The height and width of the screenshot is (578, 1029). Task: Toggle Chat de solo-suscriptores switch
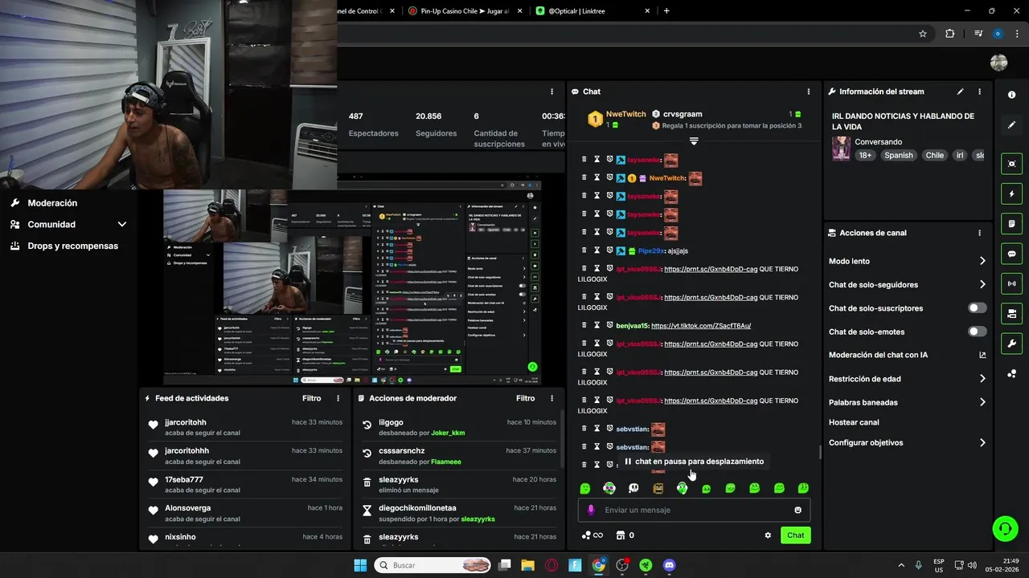coord(977,308)
